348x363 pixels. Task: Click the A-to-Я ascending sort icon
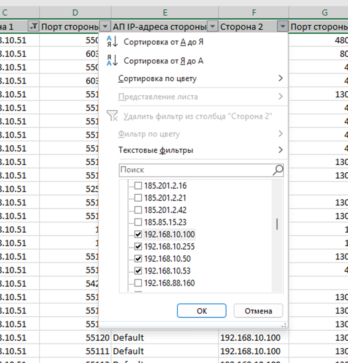pos(112,42)
